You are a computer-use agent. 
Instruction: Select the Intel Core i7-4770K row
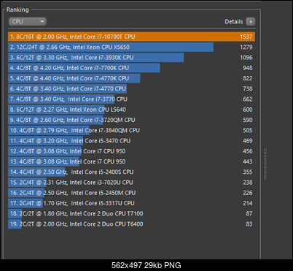(x=131, y=78)
